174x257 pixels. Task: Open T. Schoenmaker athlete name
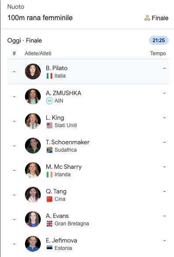(x=67, y=142)
